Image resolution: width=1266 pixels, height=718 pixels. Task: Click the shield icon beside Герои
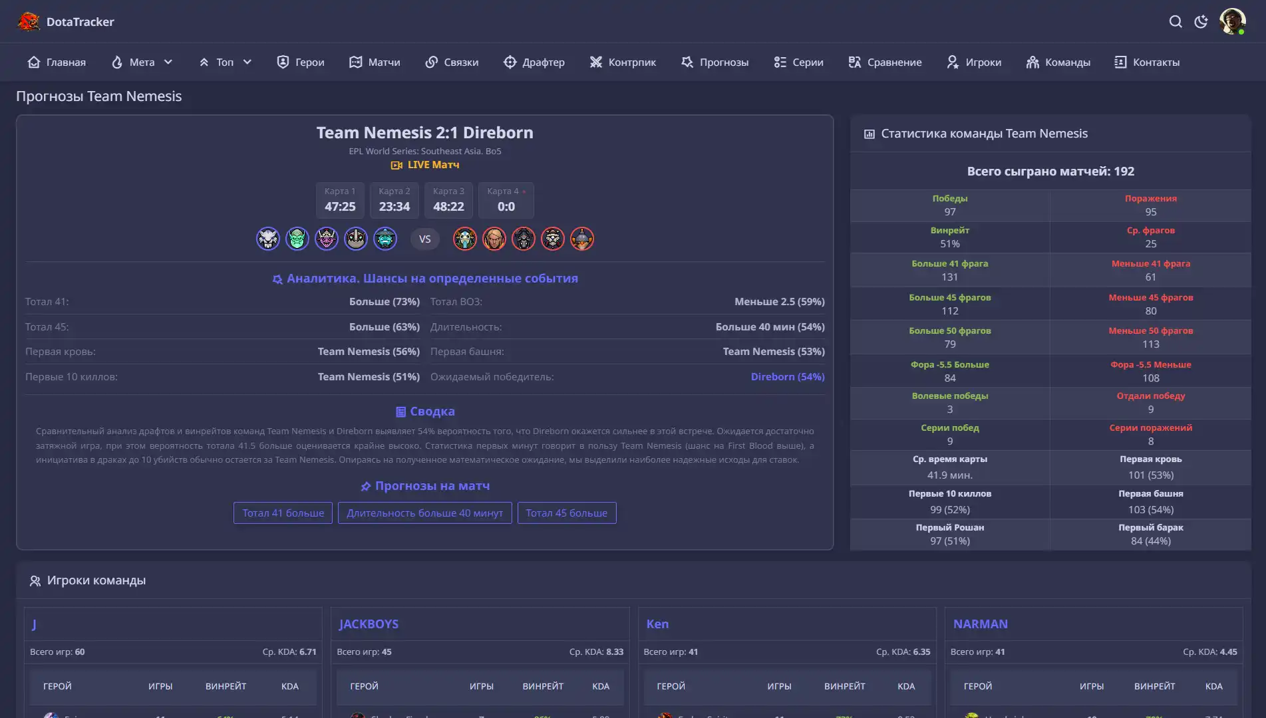tap(283, 62)
